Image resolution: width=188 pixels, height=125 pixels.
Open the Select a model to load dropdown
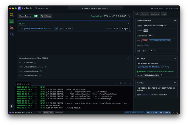pyautogui.click(x=95, y=8)
